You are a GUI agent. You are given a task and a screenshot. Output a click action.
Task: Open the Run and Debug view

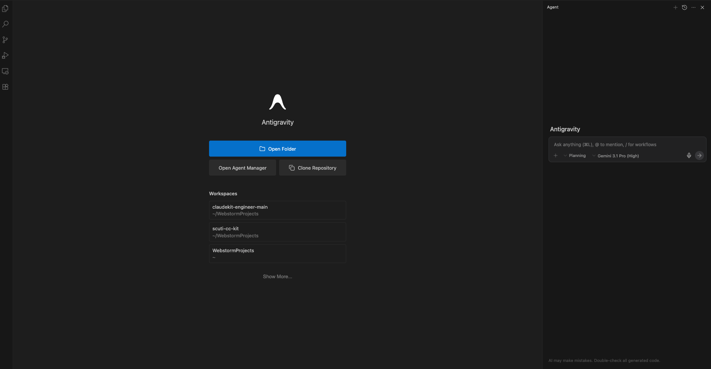(x=5, y=55)
